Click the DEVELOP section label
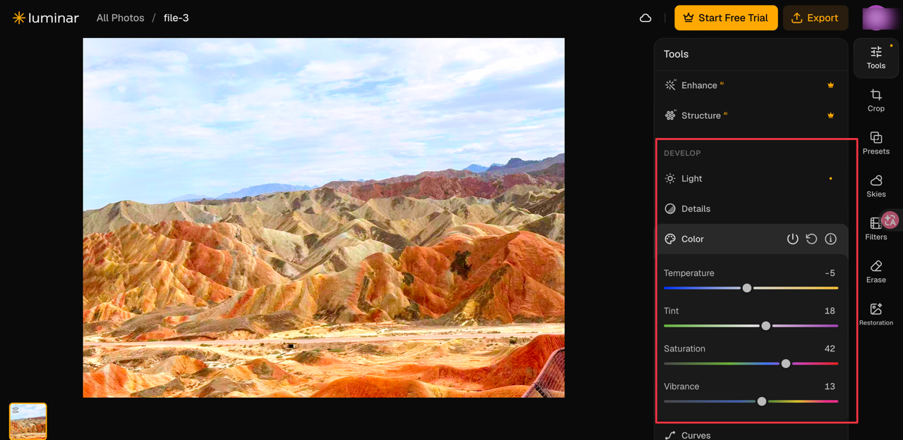 click(682, 153)
